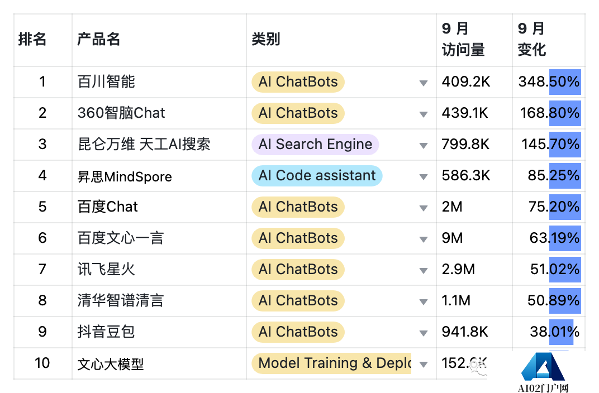Screen dimensions: 599x393
Task: Click rank number 10 cell
Action: tap(42, 363)
